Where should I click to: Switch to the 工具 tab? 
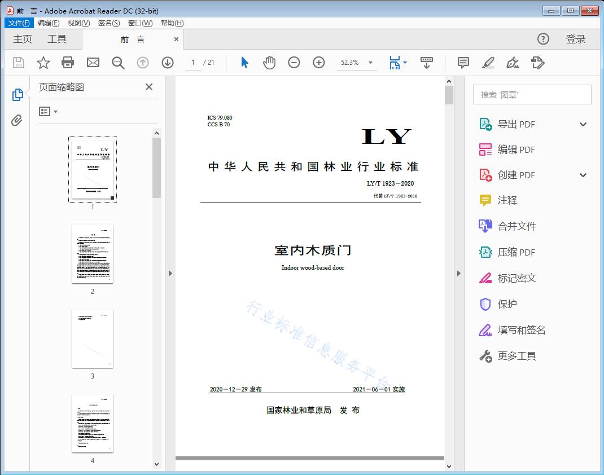tap(57, 39)
